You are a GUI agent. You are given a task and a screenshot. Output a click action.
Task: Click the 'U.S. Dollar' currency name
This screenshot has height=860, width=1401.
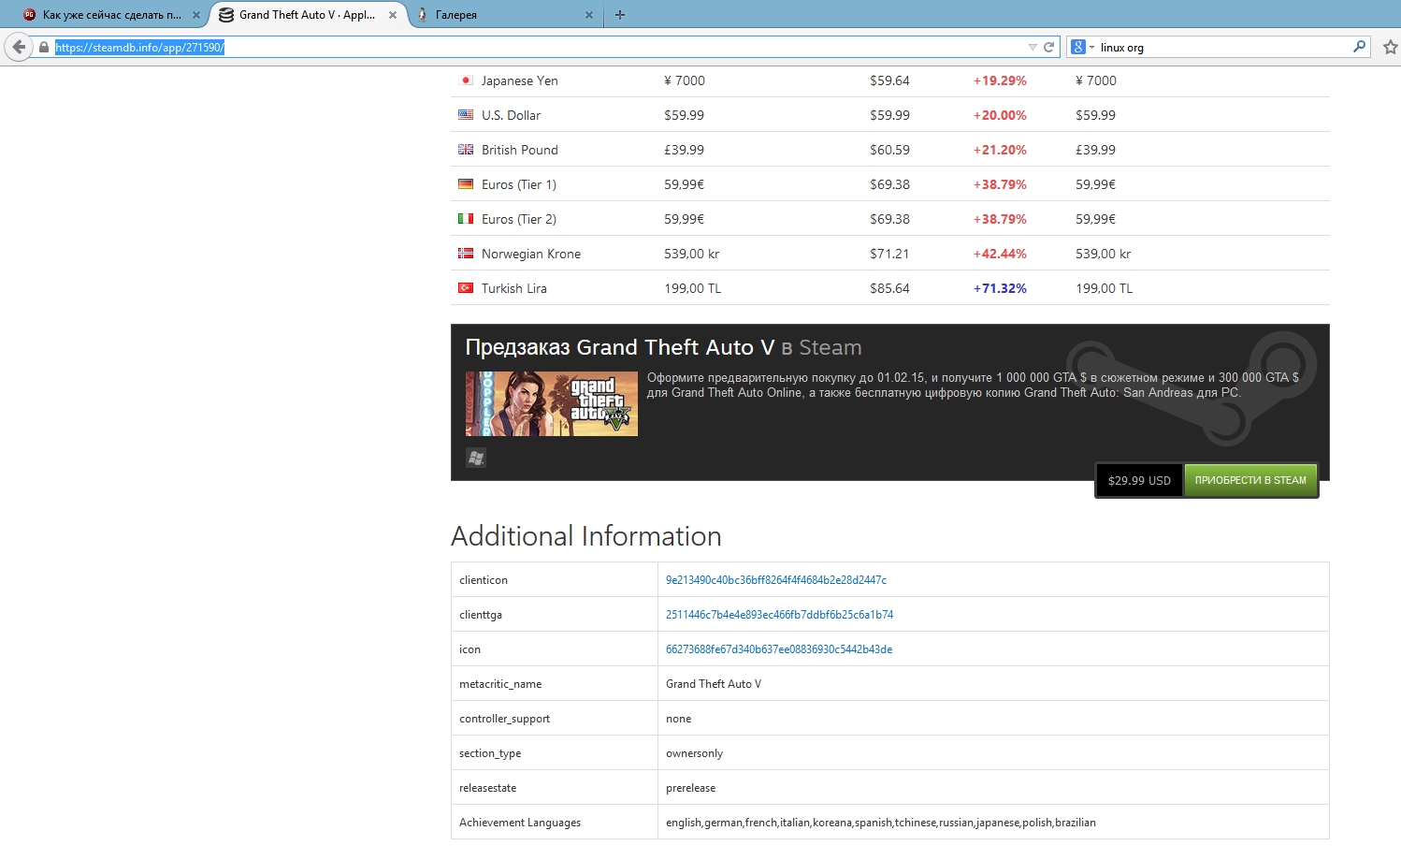point(511,115)
